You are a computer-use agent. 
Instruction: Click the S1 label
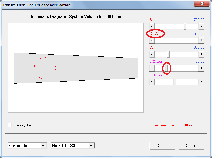[151, 20]
